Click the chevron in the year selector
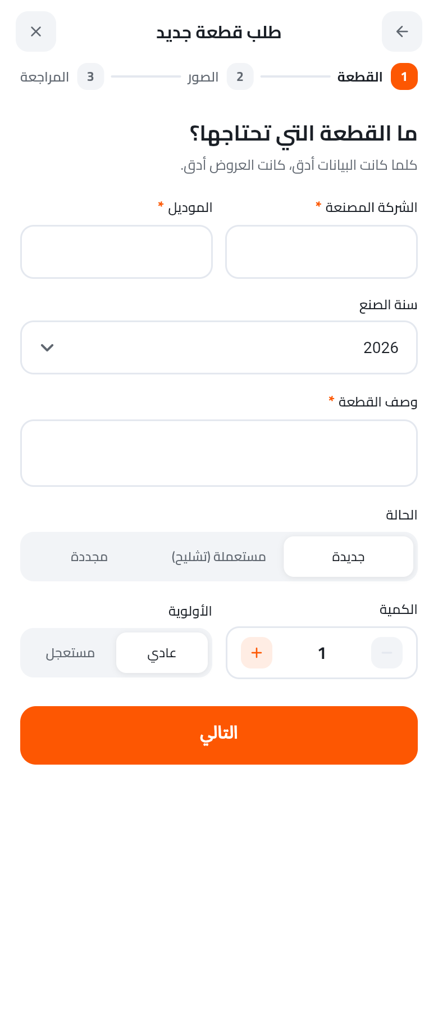The width and height of the screenshot is (438, 1012). point(47,347)
